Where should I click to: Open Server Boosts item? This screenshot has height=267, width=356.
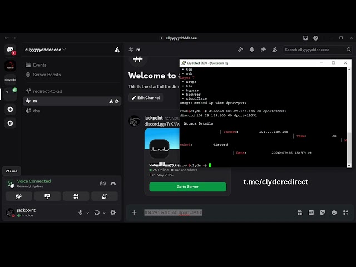[72, 75]
